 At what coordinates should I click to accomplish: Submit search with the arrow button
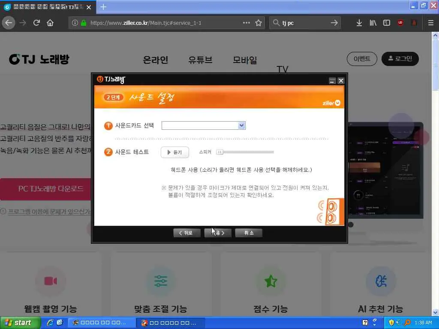point(334,23)
